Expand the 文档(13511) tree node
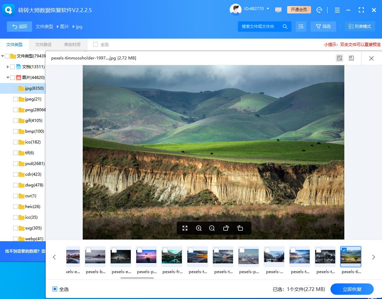 point(8,67)
